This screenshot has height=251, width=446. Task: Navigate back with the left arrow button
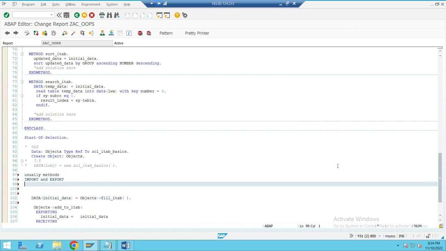pyautogui.click(x=7, y=33)
